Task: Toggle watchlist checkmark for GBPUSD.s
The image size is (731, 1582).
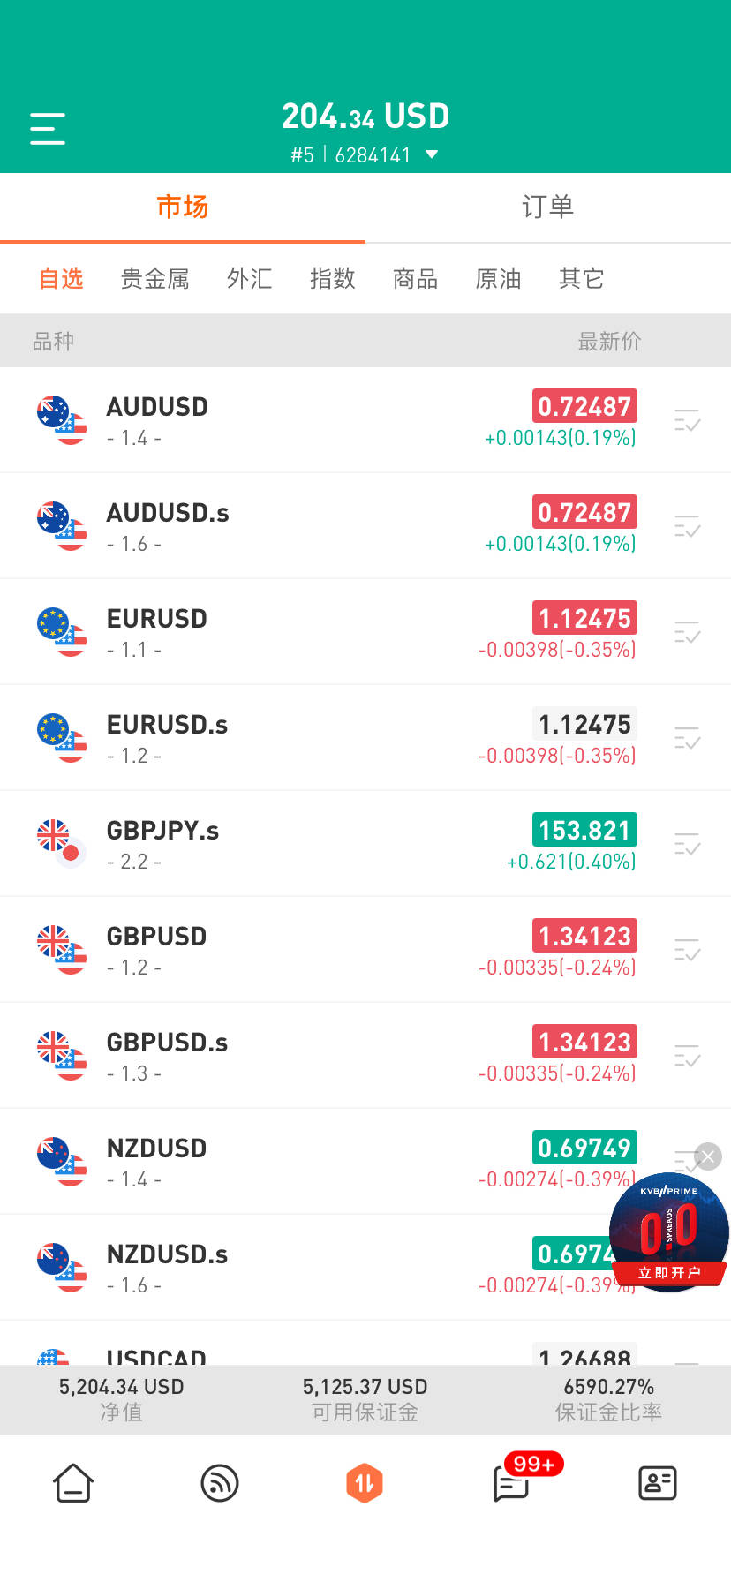Action: pyautogui.click(x=687, y=1056)
